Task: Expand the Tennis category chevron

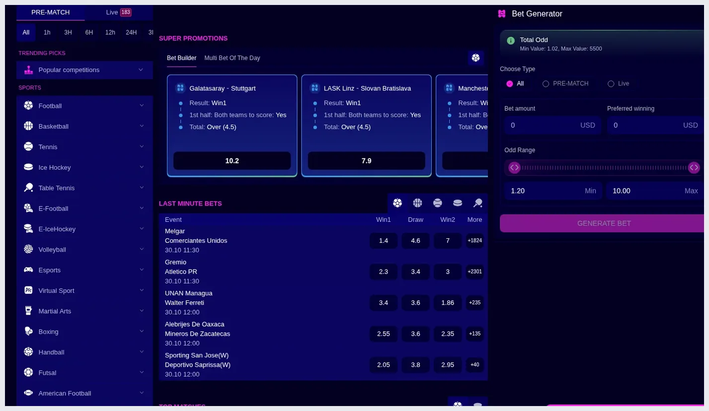Action: tap(142, 147)
